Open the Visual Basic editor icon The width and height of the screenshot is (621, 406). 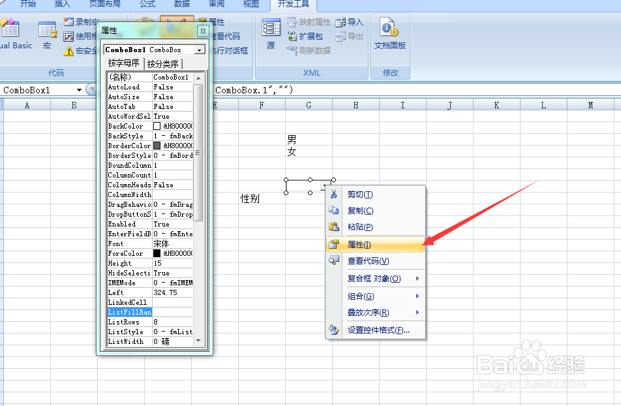(10, 28)
